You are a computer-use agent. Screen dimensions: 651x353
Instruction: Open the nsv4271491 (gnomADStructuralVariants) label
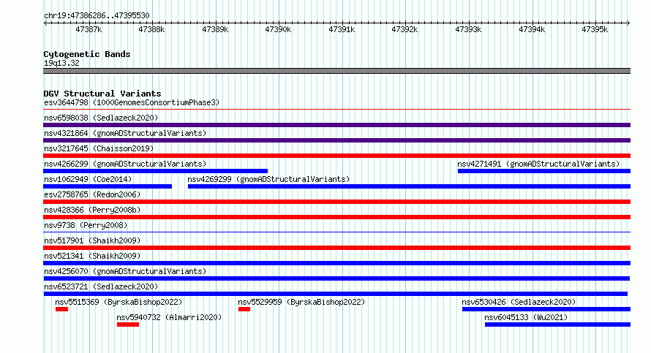[538, 164]
